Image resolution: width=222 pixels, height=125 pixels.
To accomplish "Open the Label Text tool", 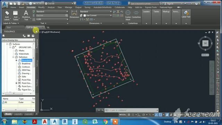I will pyautogui.click(x=186, y=14).
